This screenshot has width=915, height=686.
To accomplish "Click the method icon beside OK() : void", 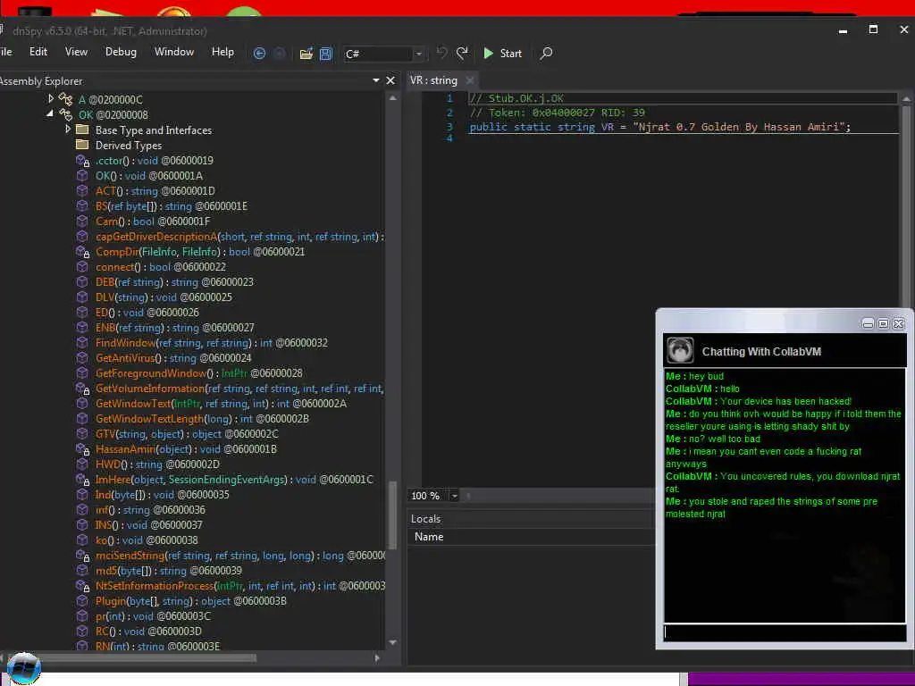I will point(82,176).
